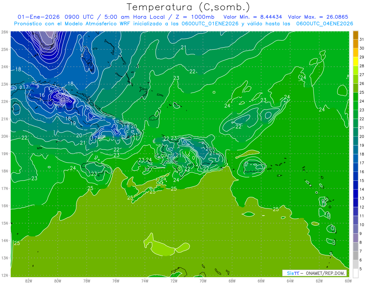Click the latitude axis label "13N"

[4, 258]
